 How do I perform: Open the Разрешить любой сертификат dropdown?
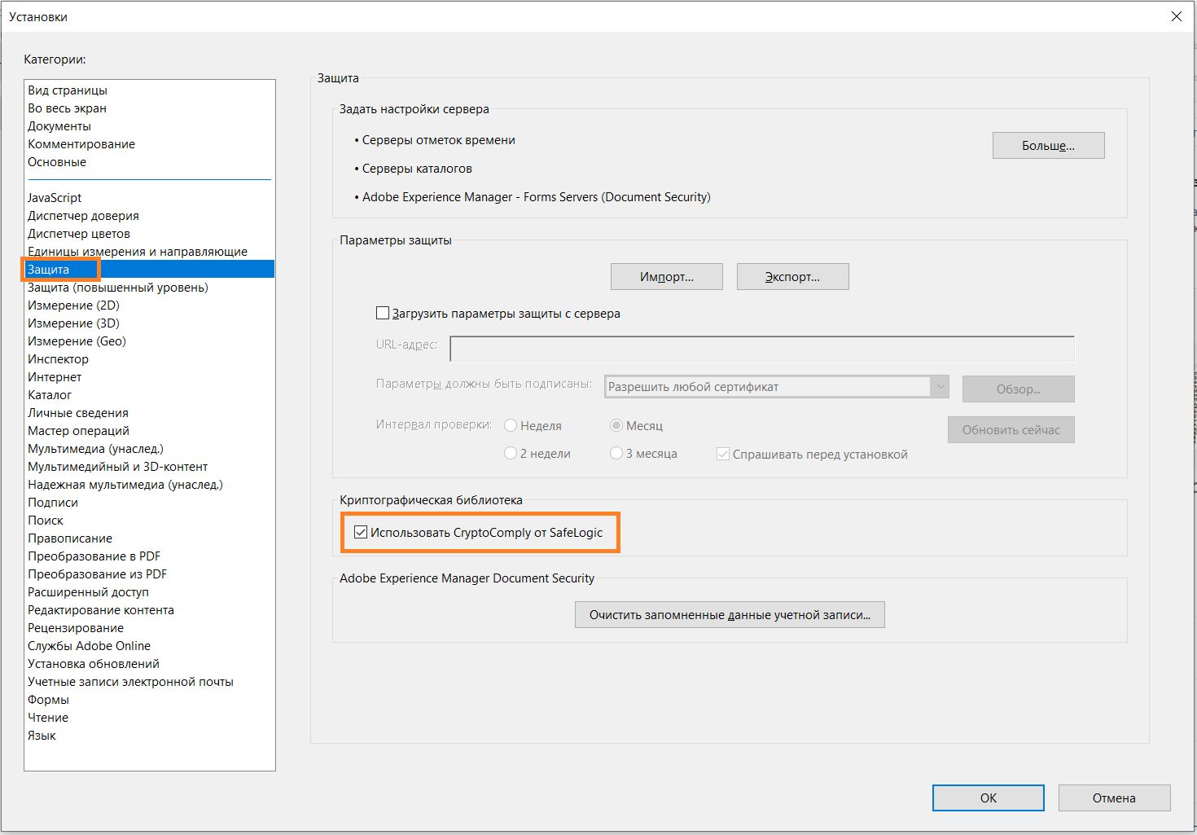pos(777,387)
